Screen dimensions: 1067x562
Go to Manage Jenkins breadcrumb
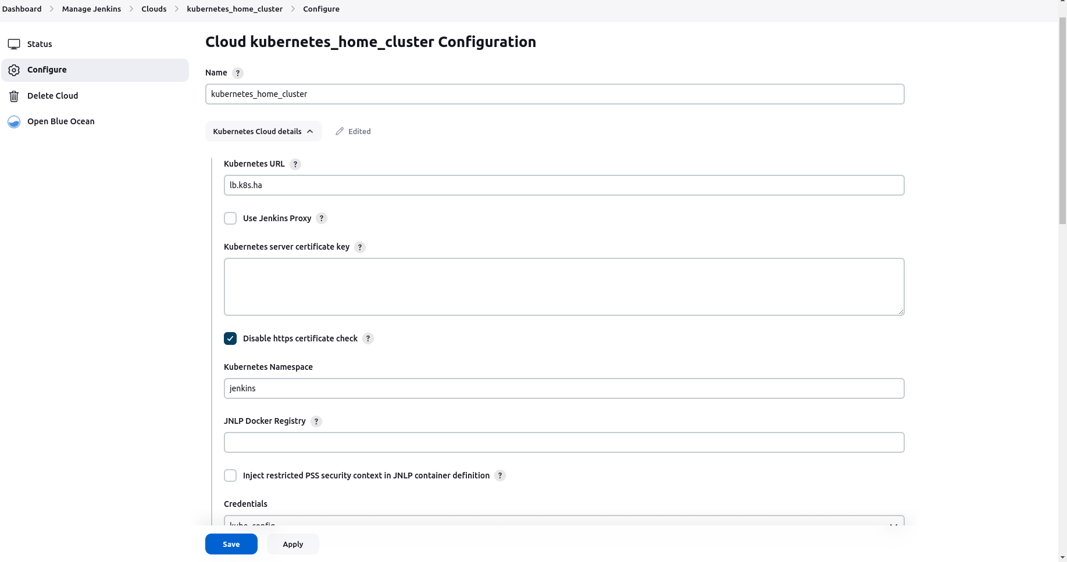tap(92, 9)
